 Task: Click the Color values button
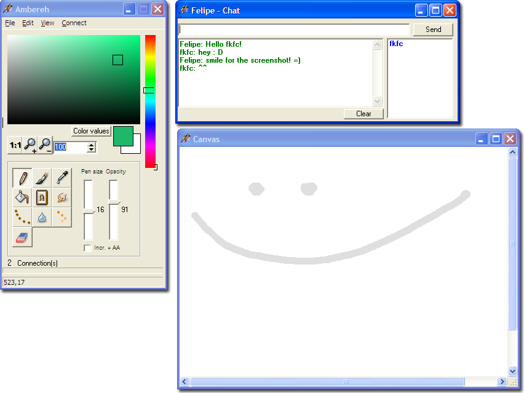point(91,131)
